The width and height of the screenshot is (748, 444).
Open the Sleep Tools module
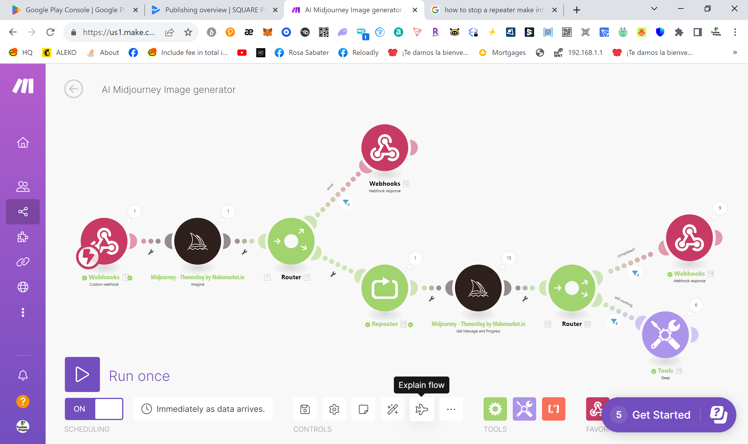click(x=665, y=334)
